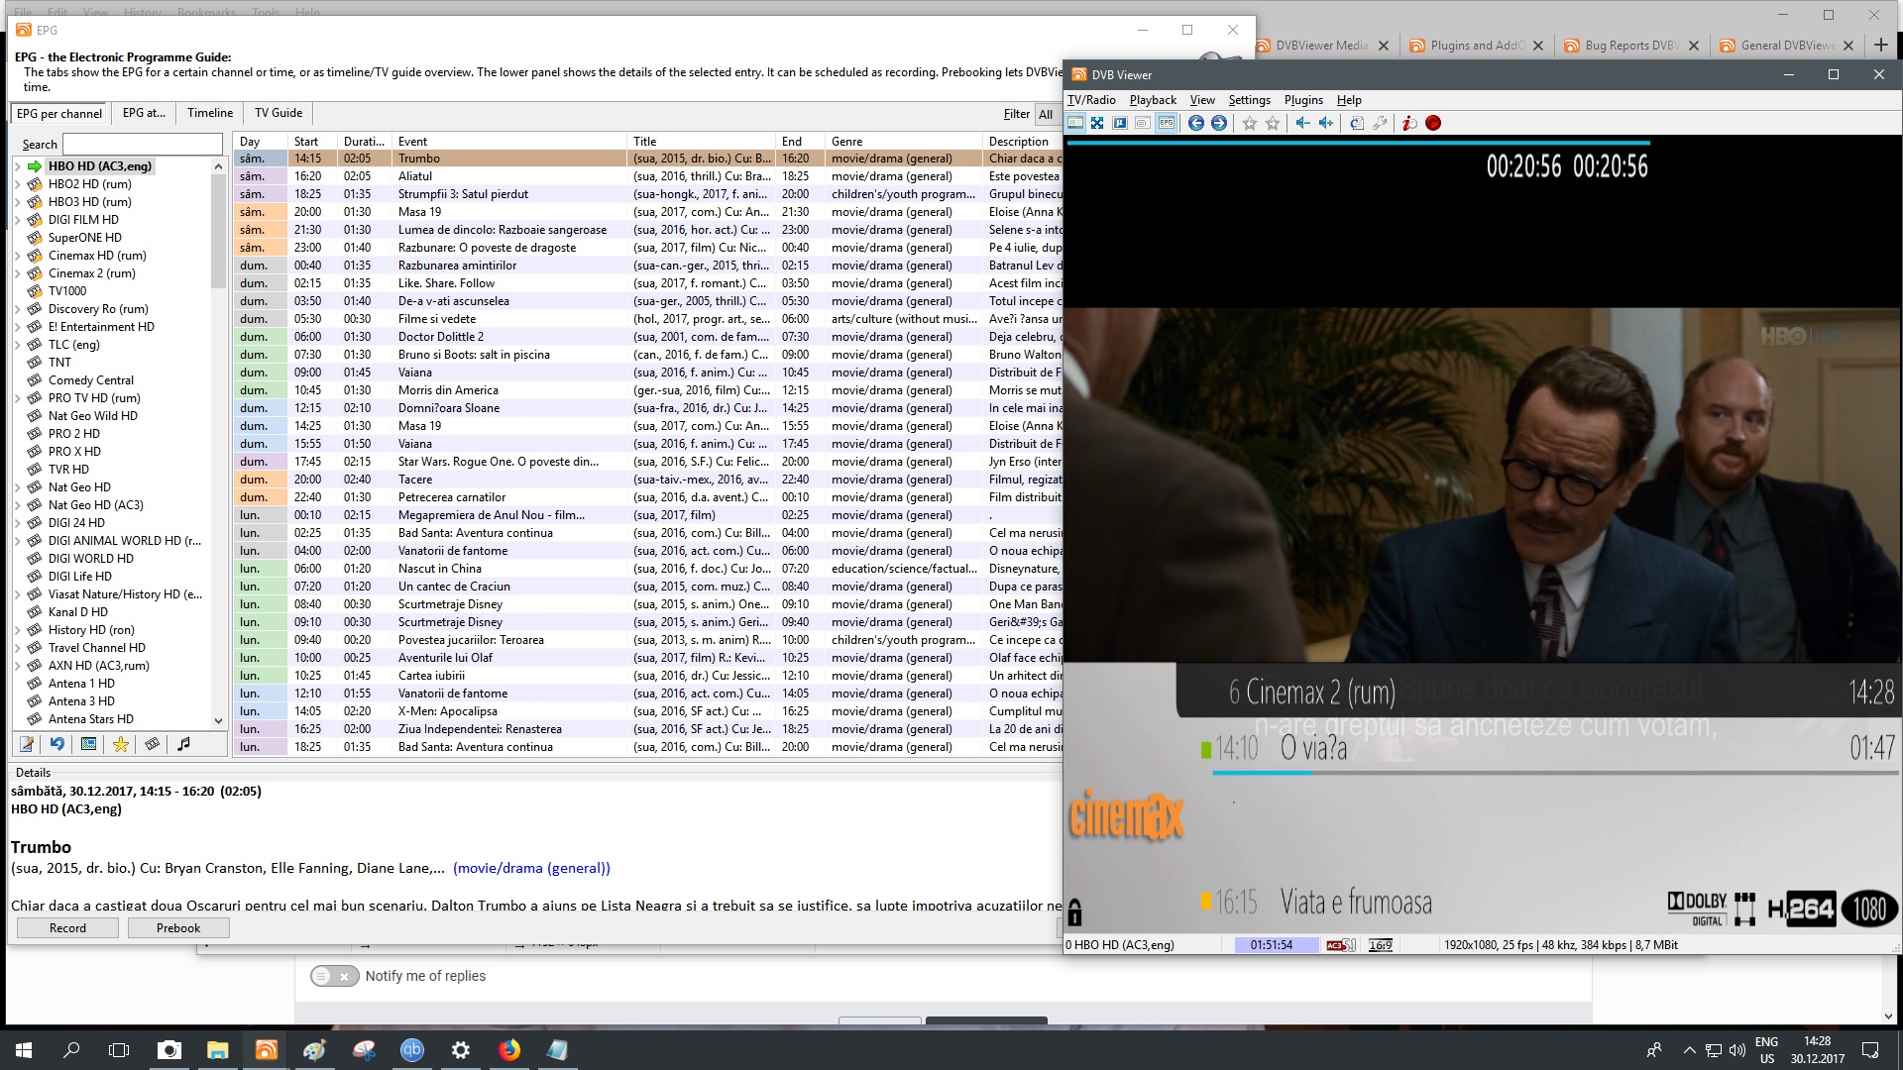
Task: Open the Playback menu in DVB Viewer
Action: (1152, 100)
